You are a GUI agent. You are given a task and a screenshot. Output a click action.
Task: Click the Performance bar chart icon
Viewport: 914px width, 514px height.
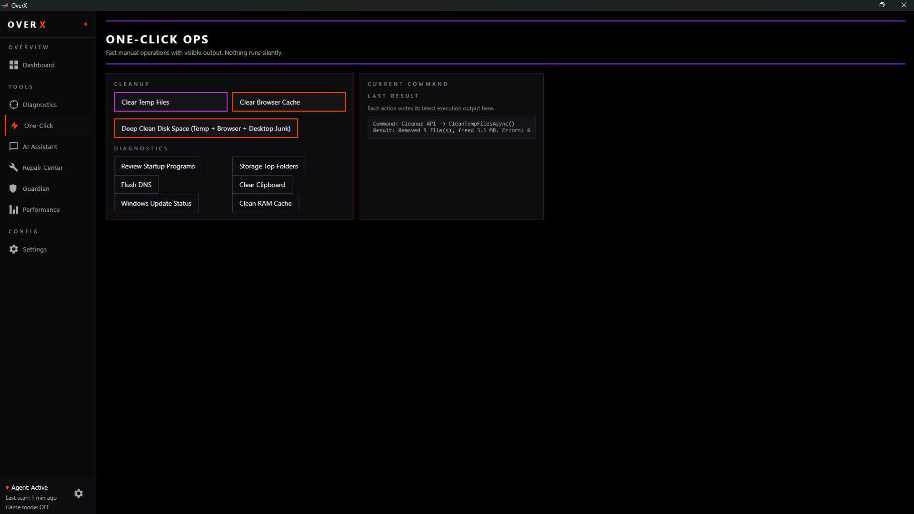pos(14,209)
